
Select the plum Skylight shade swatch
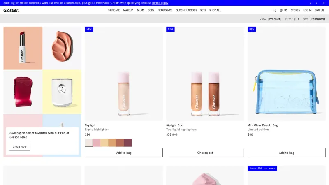pyautogui.click(x=127, y=143)
